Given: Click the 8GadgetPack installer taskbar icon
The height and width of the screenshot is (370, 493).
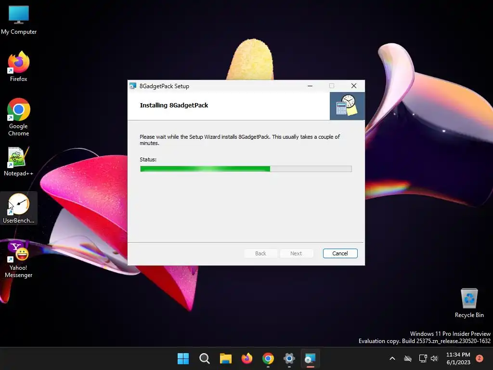Looking at the screenshot, I should pos(311,358).
